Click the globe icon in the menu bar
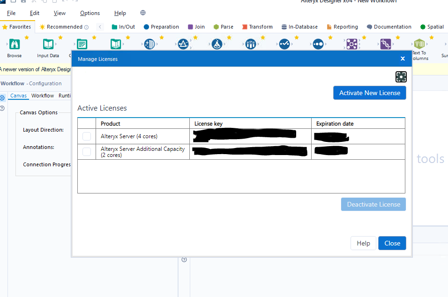 (x=142, y=13)
